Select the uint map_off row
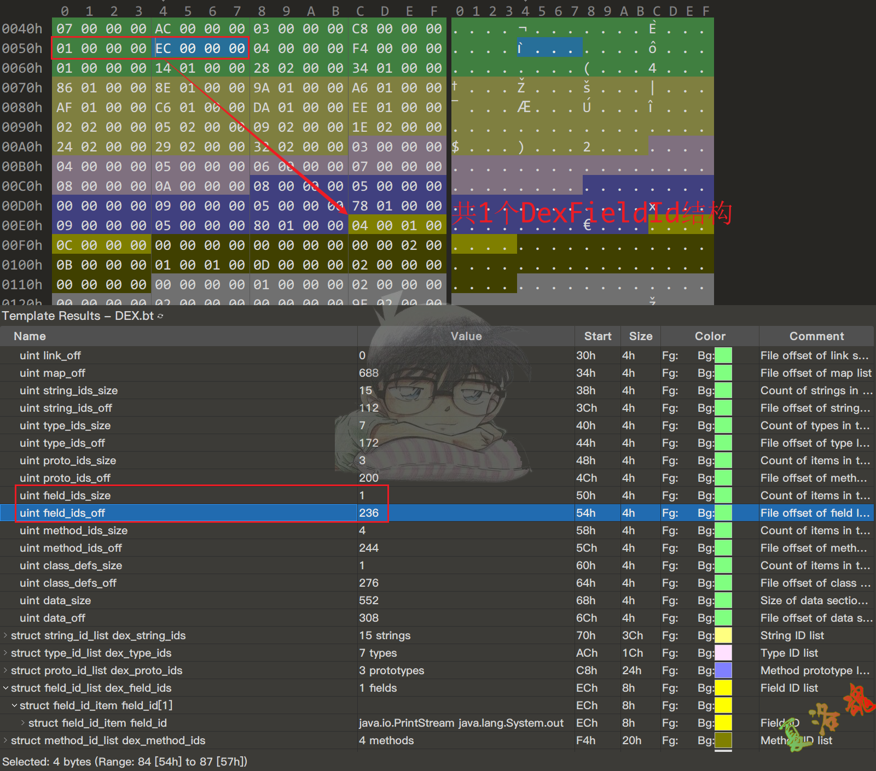Image resolution: width=876 pixels, height=771 pixels. point(53,373)
